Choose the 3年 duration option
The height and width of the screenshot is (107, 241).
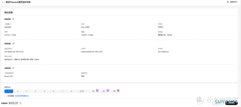tap(114, 91)
